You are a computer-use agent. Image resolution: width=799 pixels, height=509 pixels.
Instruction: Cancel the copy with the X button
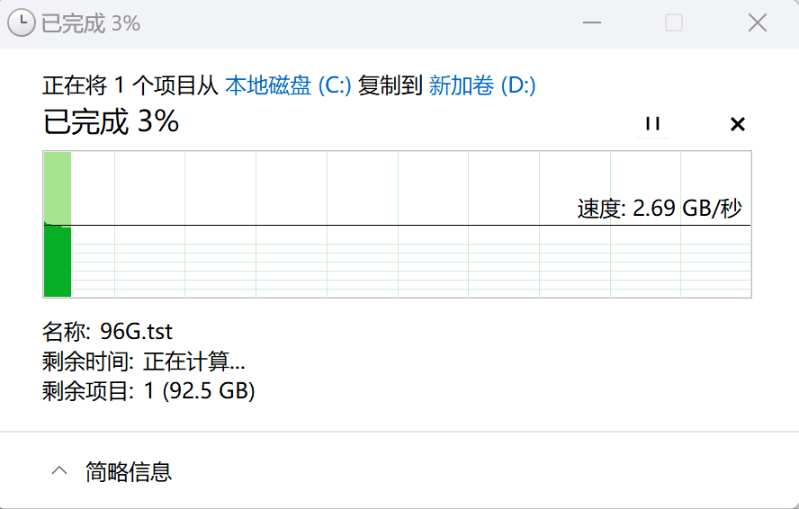[738, 124]
